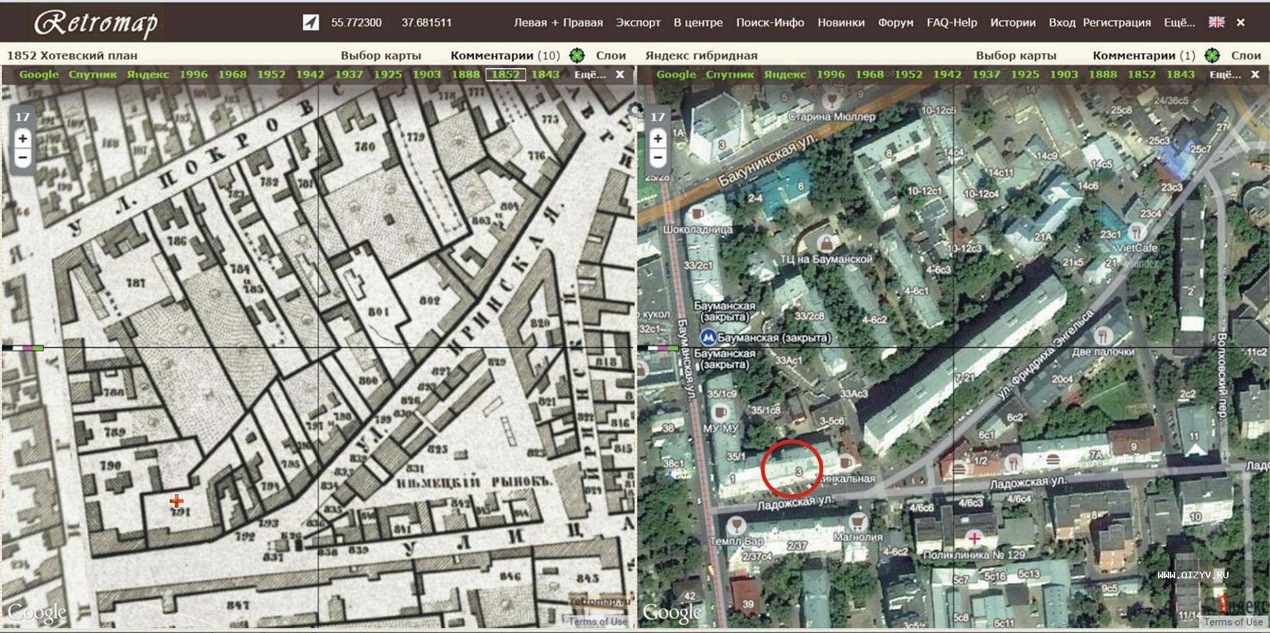Click green gear icon in right panel header
Image resolution: width=1270 pixels, height=633 pixels.
[1212, 55]
